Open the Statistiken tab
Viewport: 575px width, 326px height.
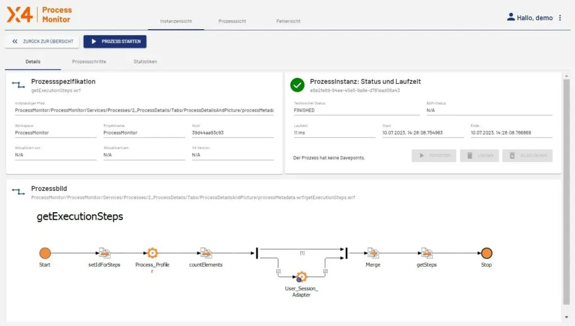click(x=145, y=62)
